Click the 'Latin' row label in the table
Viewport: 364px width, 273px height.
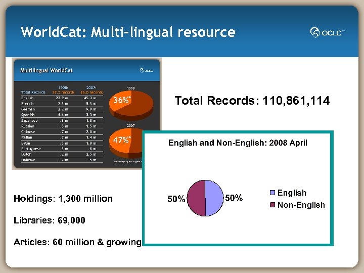pyautogui.click(x=26, y=143)
